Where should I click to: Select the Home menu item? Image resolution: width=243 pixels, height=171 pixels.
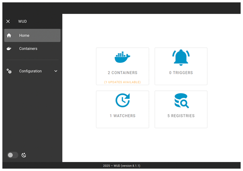[x=24, y=36]
